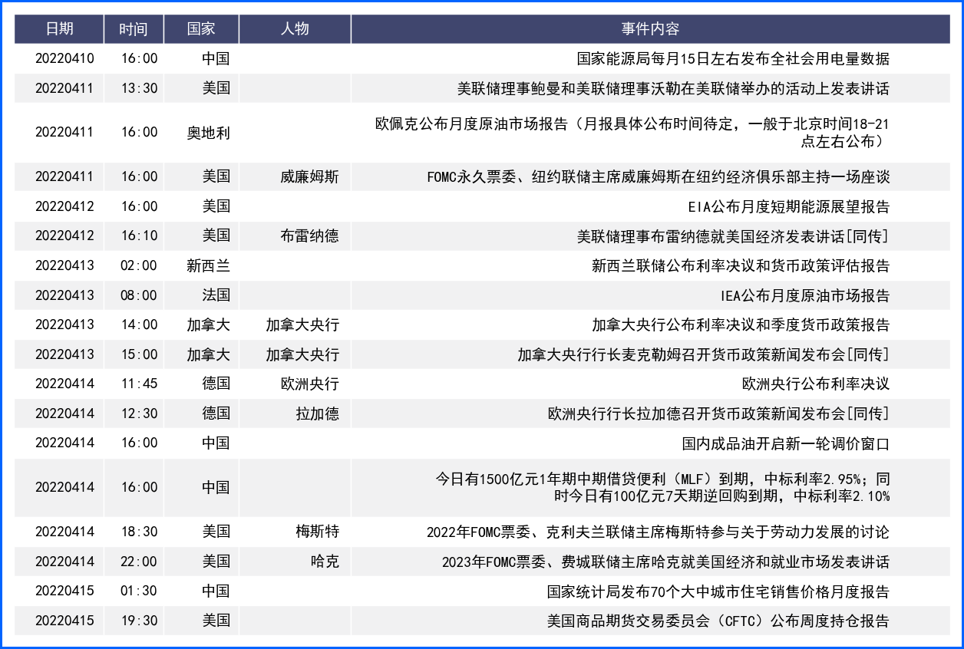
Task: Click the 事件内容 column header
Action: tap(650, 29)
